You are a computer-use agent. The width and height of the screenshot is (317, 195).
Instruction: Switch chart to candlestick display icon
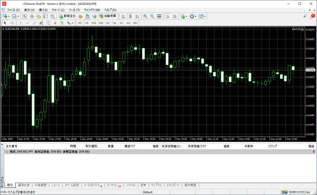click(x=130, y=16)
